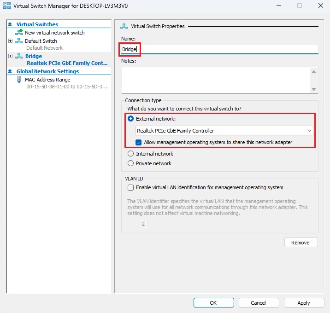The height and width of the screenshot is (313, 330).
Task: Click the 00-15-5D-38-01-00 MAC range text
Action: (67, 87)
